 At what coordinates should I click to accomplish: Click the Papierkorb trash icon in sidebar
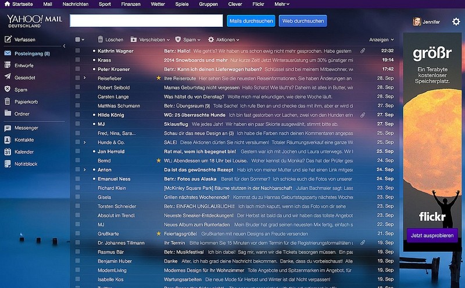point(8,102)
